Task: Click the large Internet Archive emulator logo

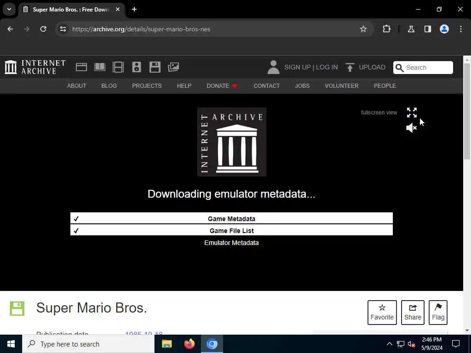Action: pos(232,142)
